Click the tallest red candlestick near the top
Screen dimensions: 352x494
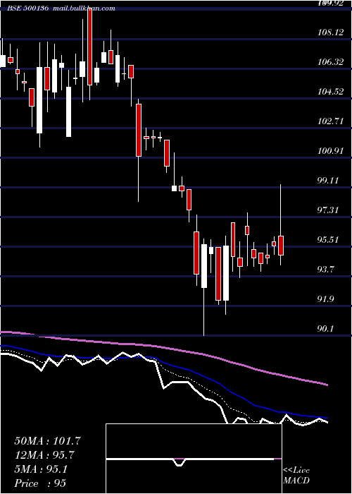point(90,47)
